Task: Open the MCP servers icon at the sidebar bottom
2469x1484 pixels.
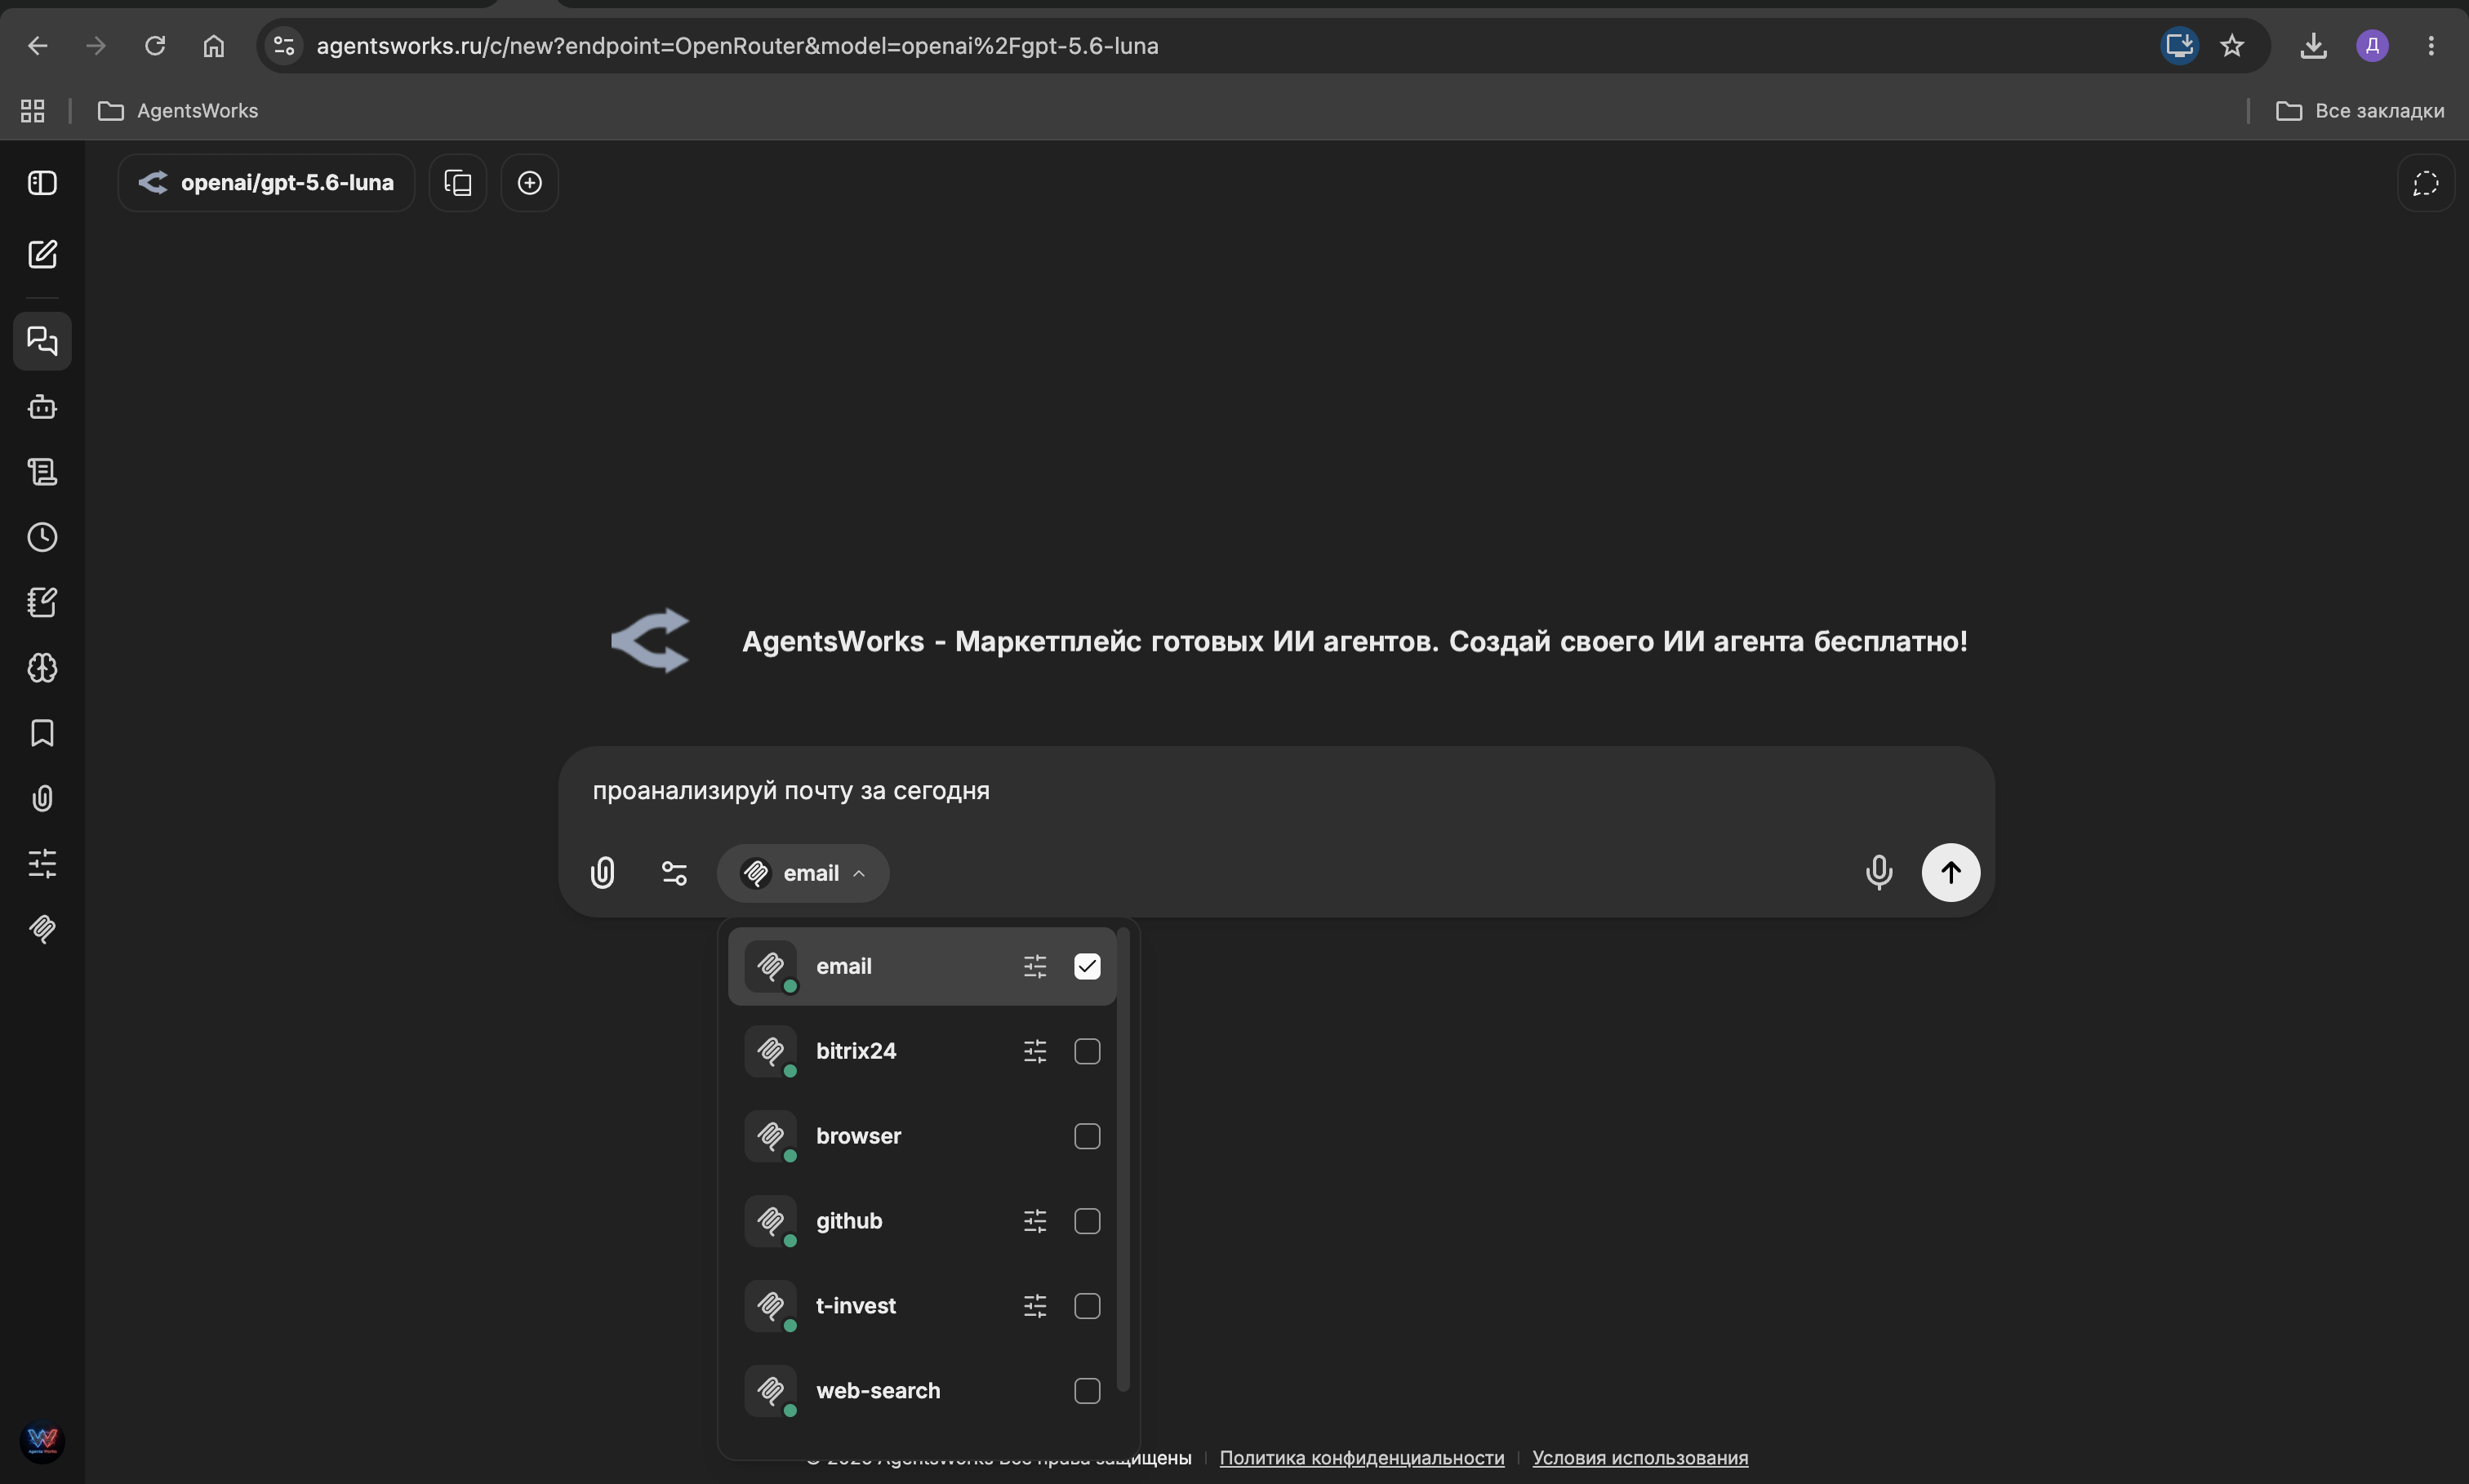Action: (x=42, y=929)
